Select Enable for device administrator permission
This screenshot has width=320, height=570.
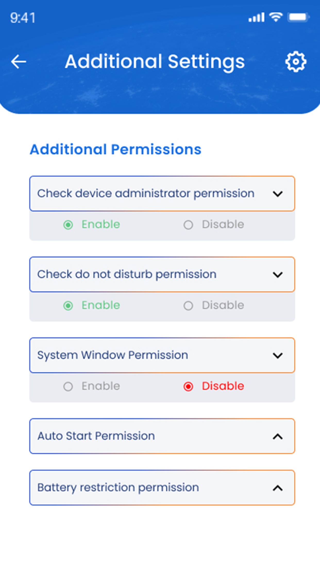coord(92,225)
